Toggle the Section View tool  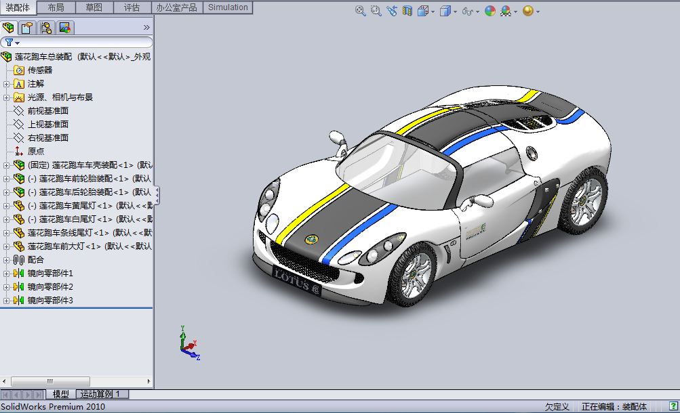(x=407, y=12)
